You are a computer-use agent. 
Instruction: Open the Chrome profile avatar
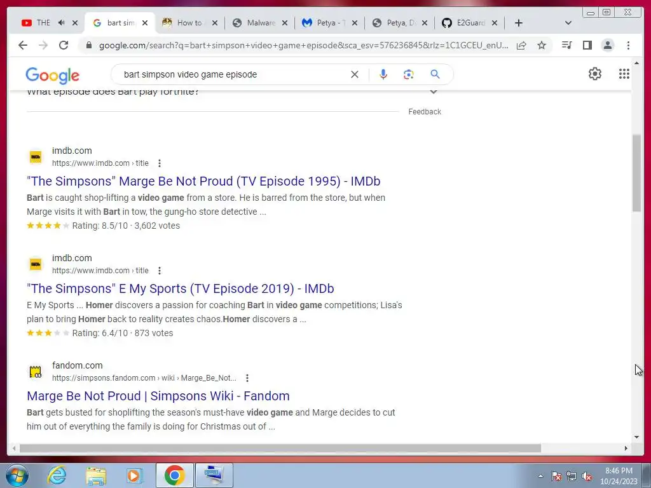pos(607,45)
